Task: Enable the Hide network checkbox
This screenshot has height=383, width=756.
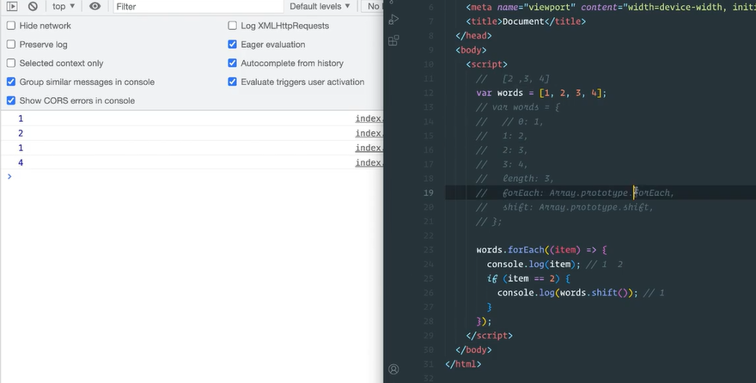Action: tap(11, 26)
